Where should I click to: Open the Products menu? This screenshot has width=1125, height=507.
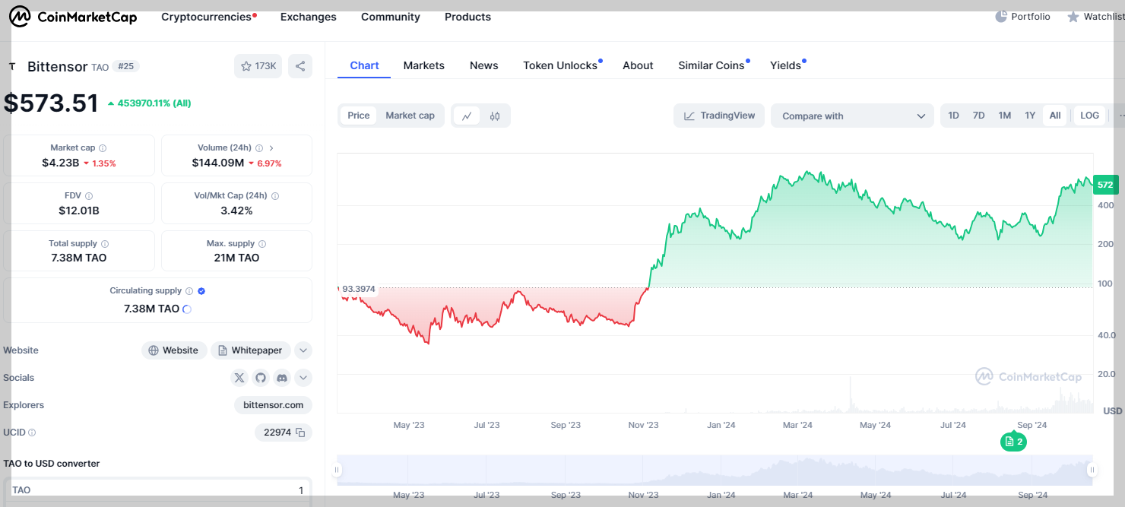(467, 17)
